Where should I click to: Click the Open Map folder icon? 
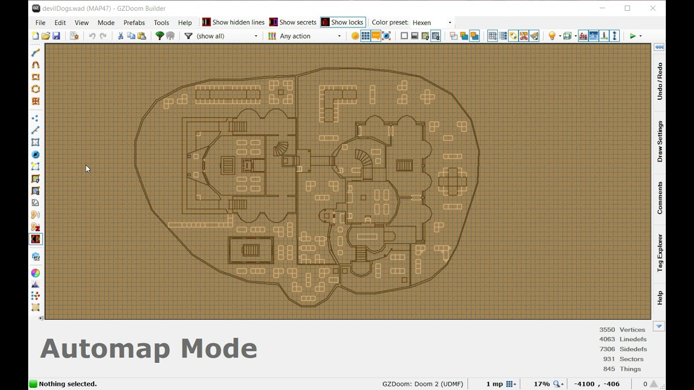pyautogui.click(x=46, y=36)
